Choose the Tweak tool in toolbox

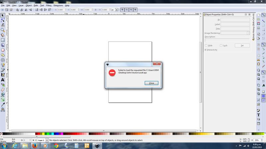pyautogui.click(x=3, y=25)
